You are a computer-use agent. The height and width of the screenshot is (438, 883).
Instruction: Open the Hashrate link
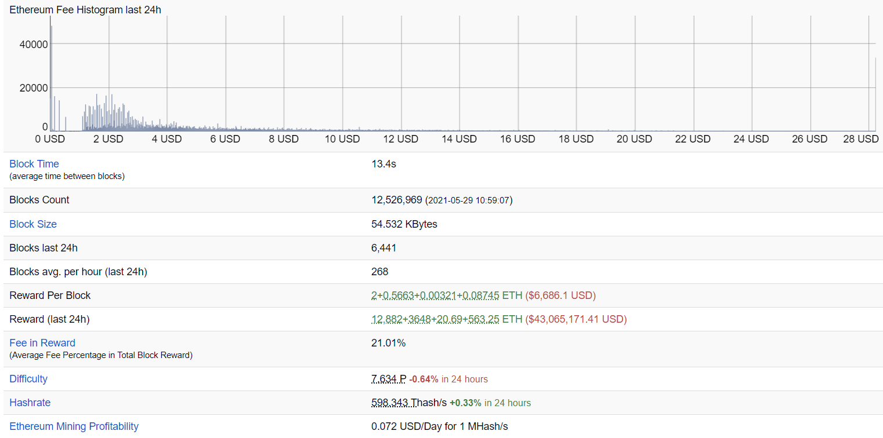pos(30,403)
